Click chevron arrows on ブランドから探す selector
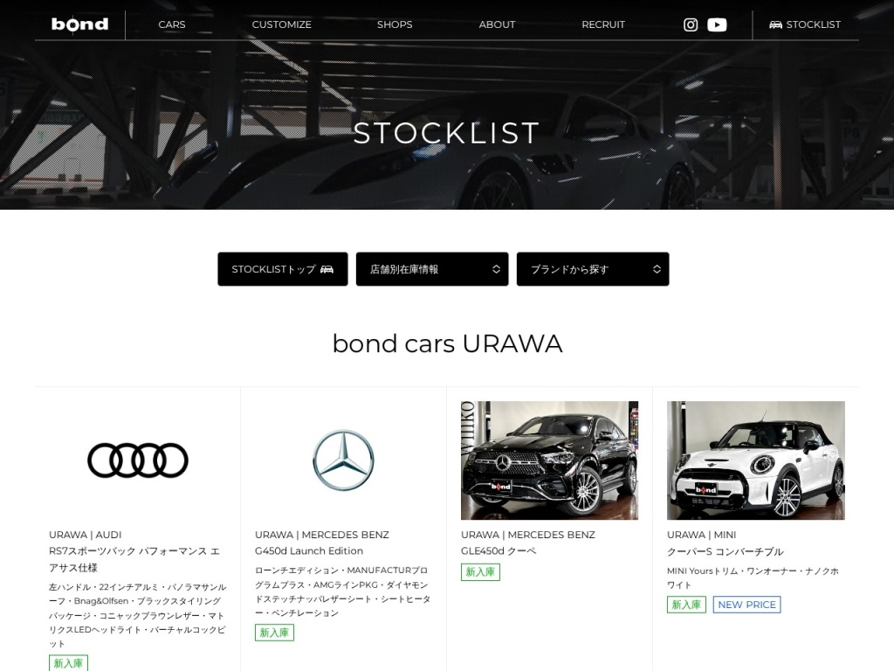The width and height of the screenshot is (894, 671). 657,269
